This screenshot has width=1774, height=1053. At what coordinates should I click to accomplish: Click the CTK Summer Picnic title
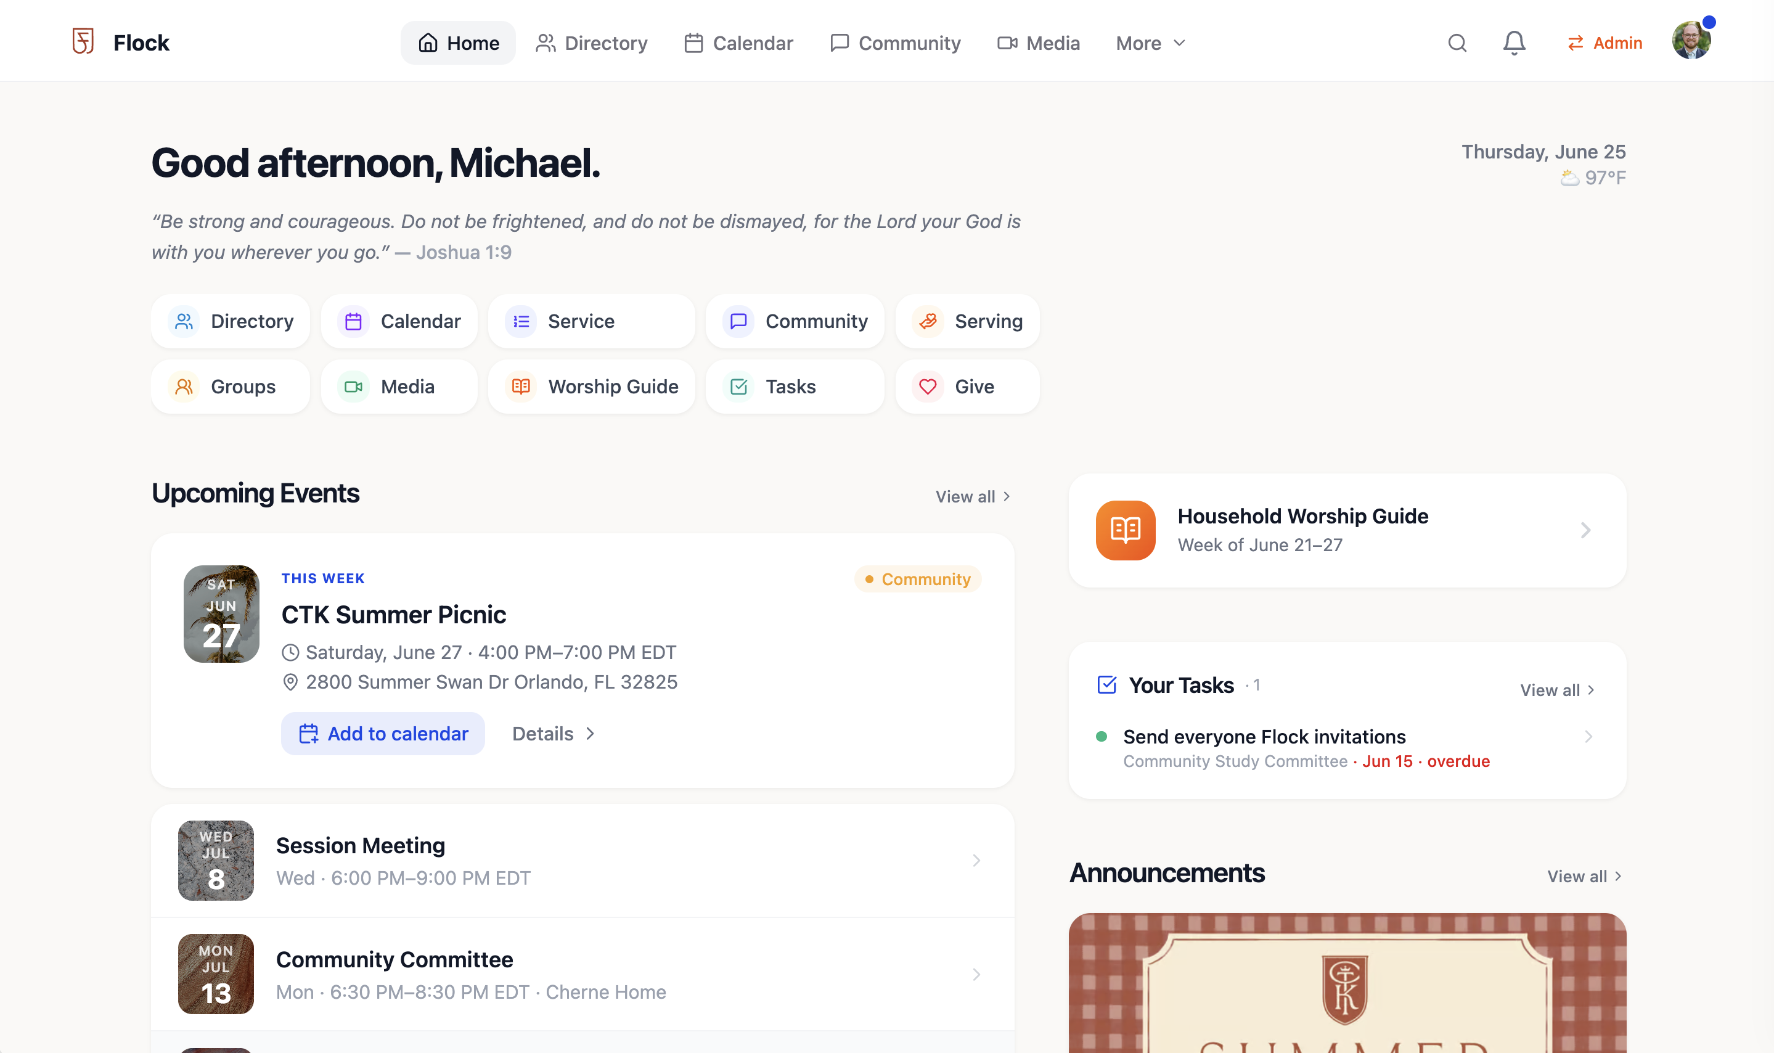click(394, 615)
